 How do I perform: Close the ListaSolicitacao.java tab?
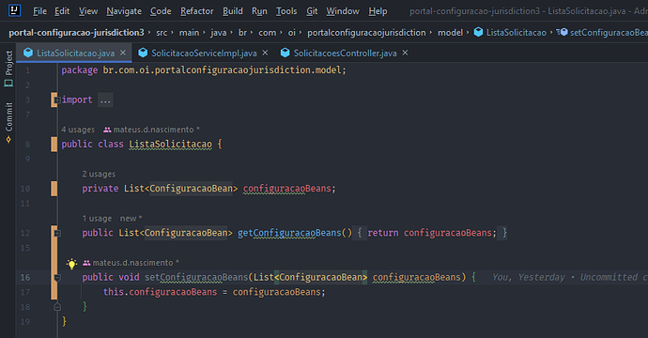[x=123, y=53]
